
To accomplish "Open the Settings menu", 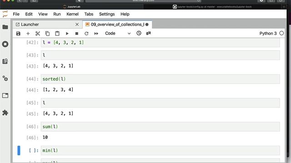I will pos(107,14).
